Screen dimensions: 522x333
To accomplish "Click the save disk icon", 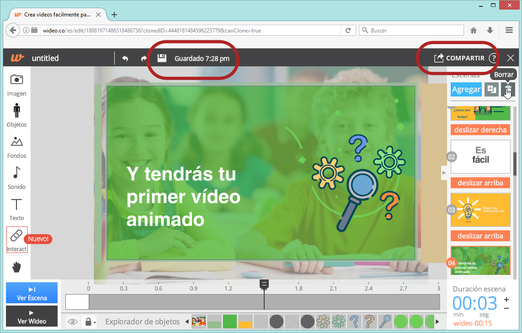I will click(x=162, y=58).
